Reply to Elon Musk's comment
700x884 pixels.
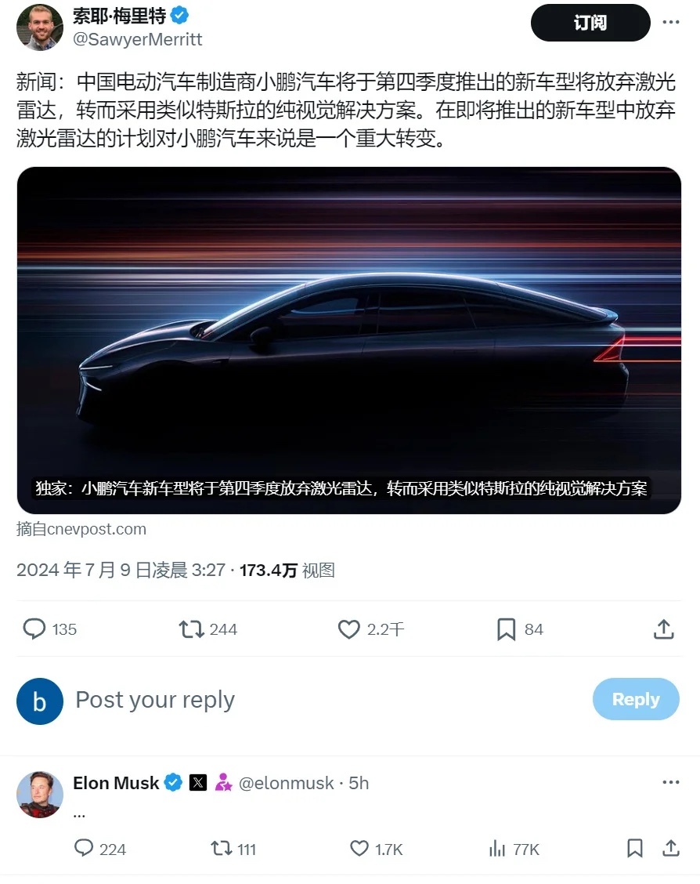pyautogui.click(x=84, y=848)
